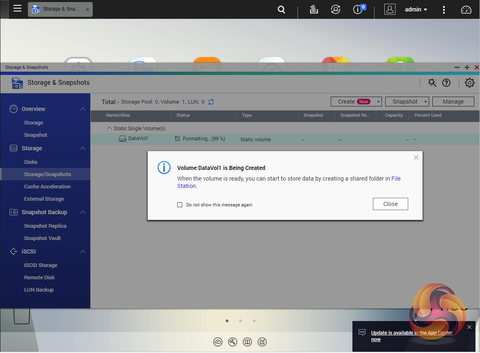Open the Storage & Snapshots settings gear
Image resolution: width=480 pixels, height=353 pixels.
[x=469, y=83]
